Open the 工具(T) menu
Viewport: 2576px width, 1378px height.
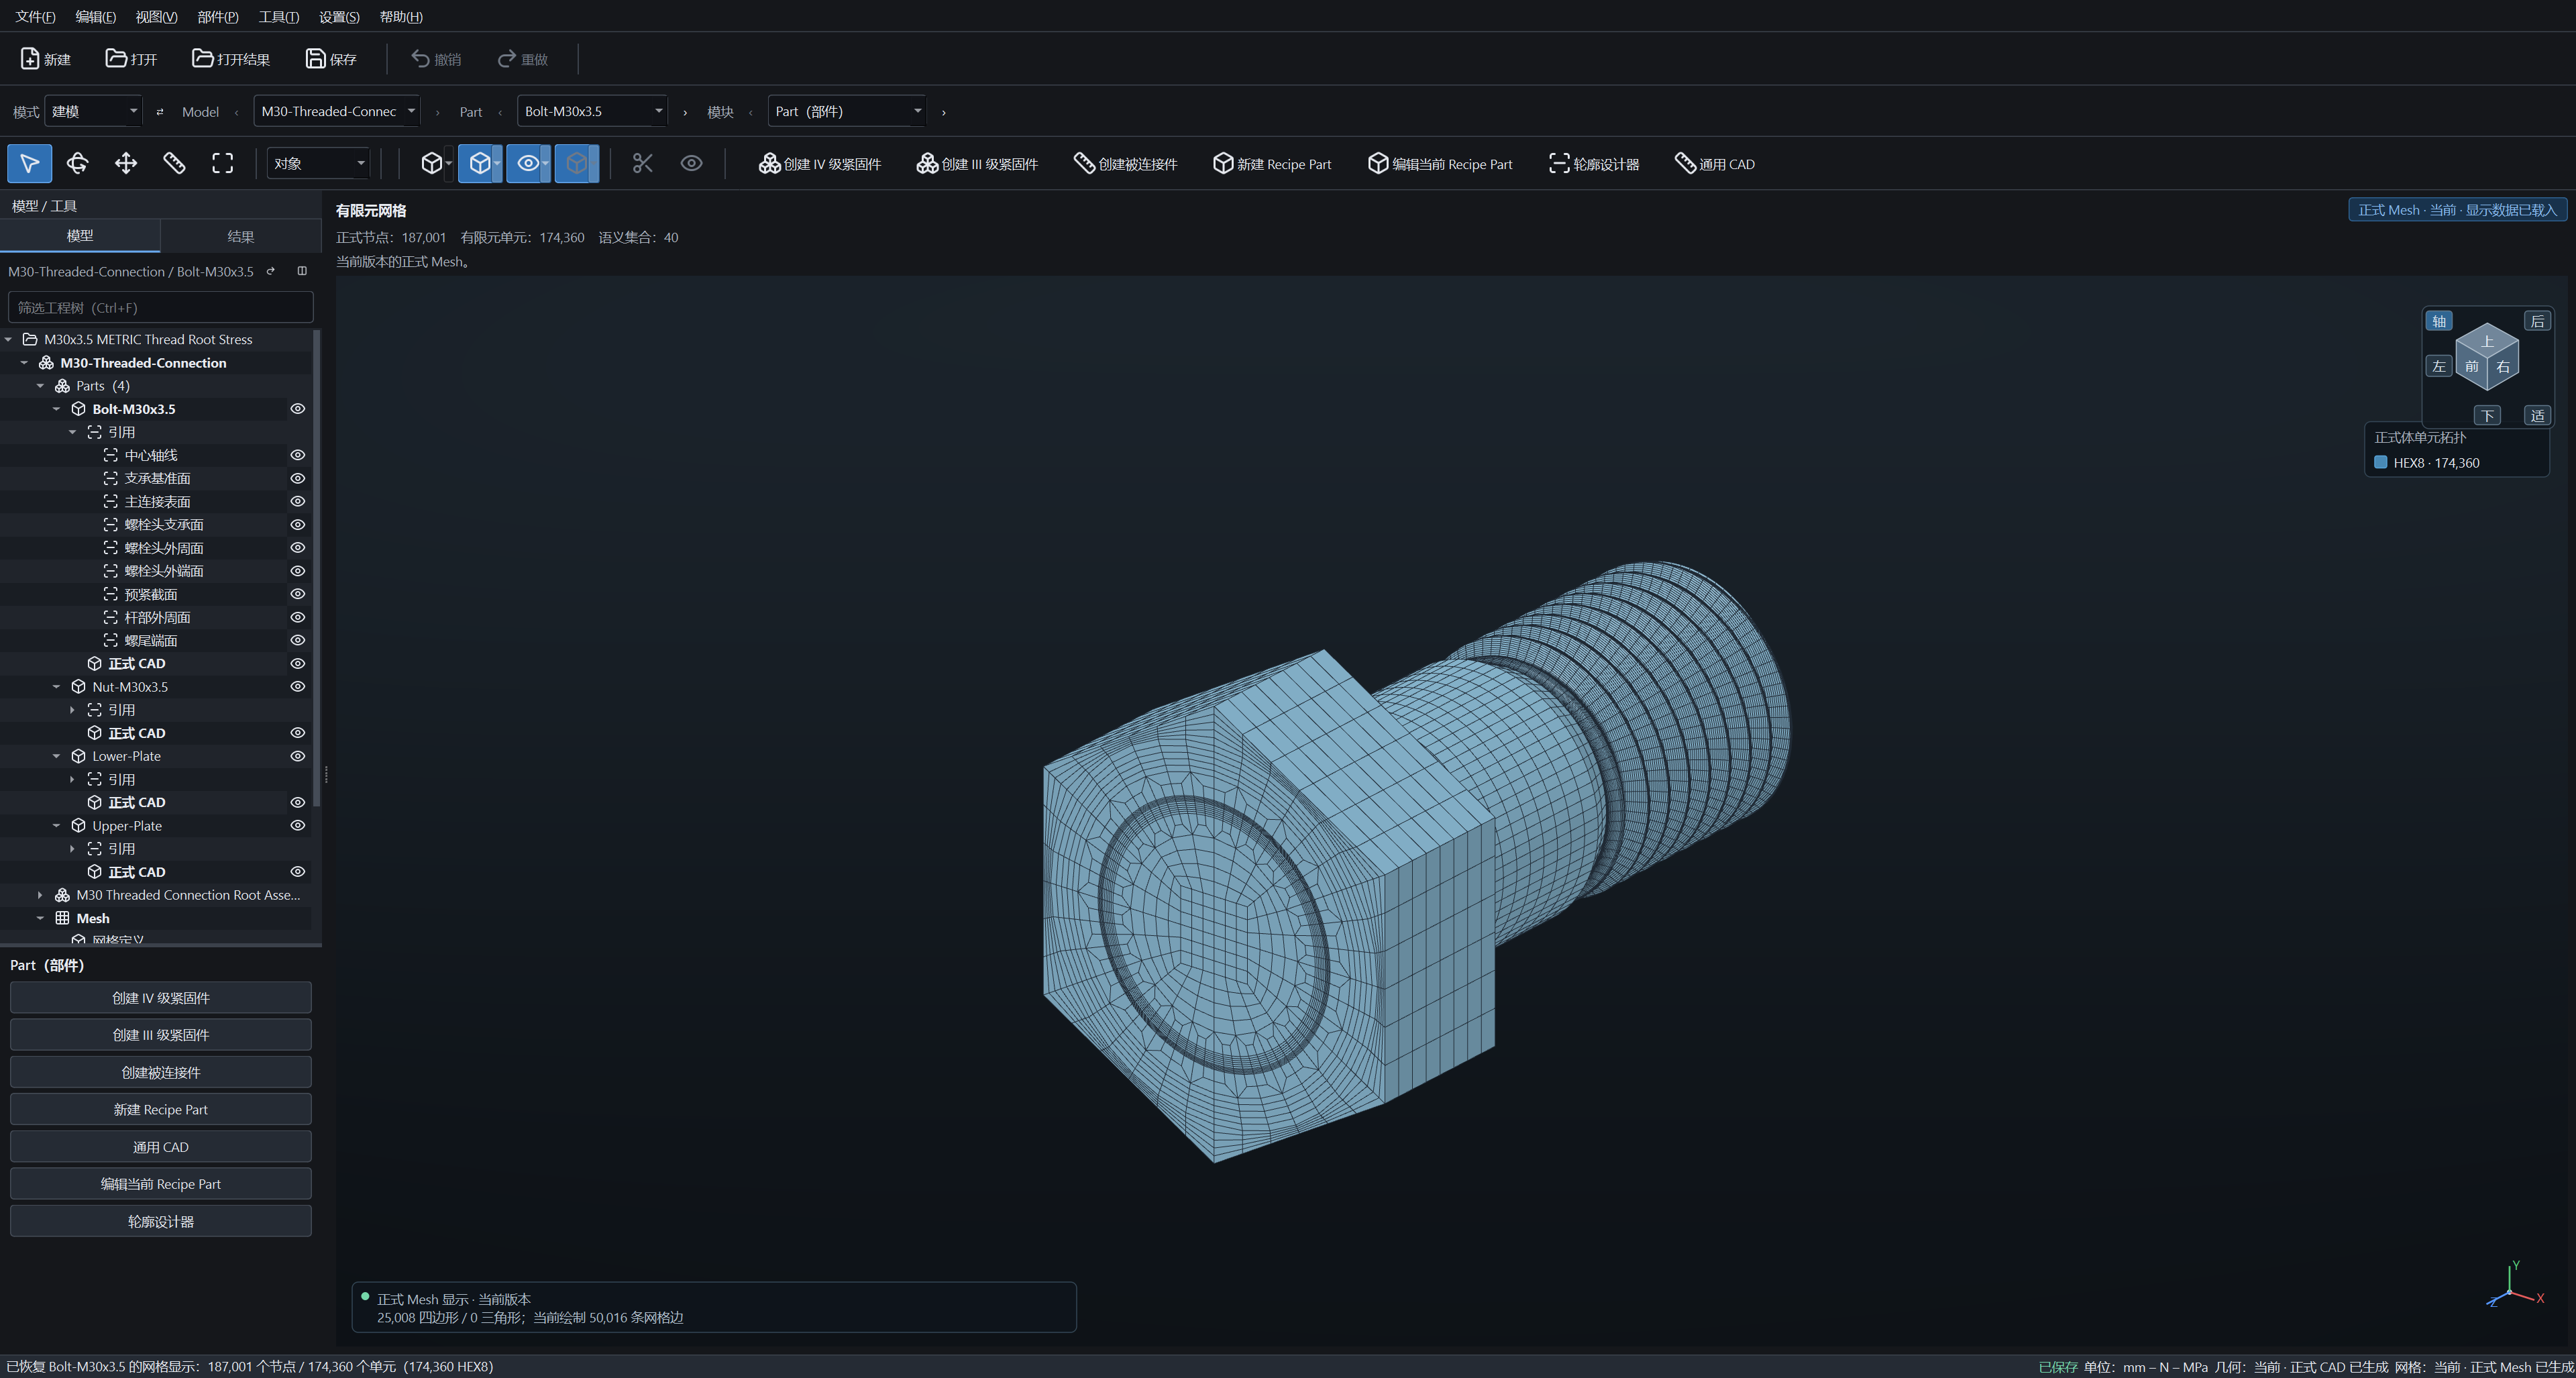point(278,17)
